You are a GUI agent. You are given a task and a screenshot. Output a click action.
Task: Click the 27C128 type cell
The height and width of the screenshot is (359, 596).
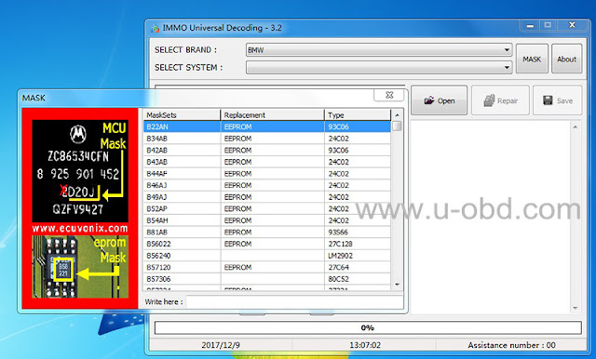(358, 244)
